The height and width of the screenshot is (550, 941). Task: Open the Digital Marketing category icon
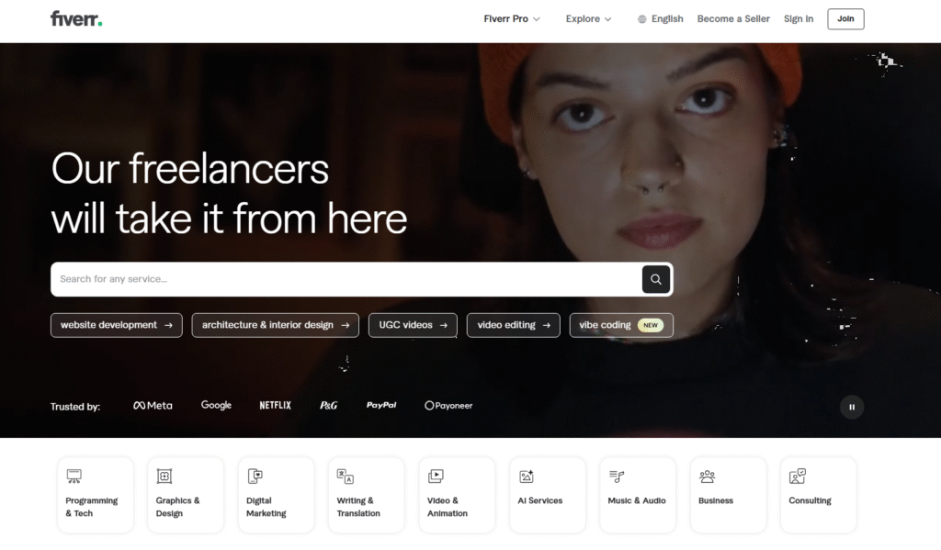coord(255,477)
